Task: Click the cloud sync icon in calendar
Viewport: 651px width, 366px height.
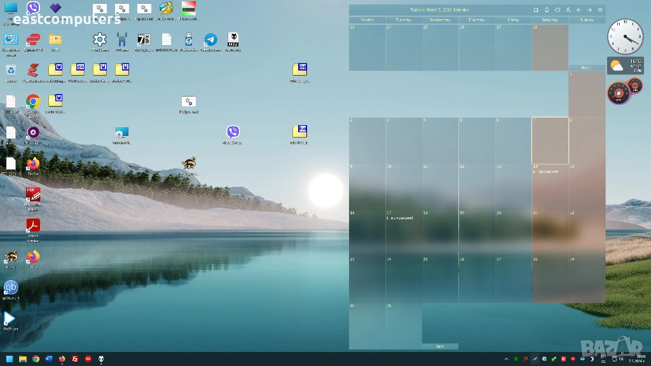Action: (558, 10)
